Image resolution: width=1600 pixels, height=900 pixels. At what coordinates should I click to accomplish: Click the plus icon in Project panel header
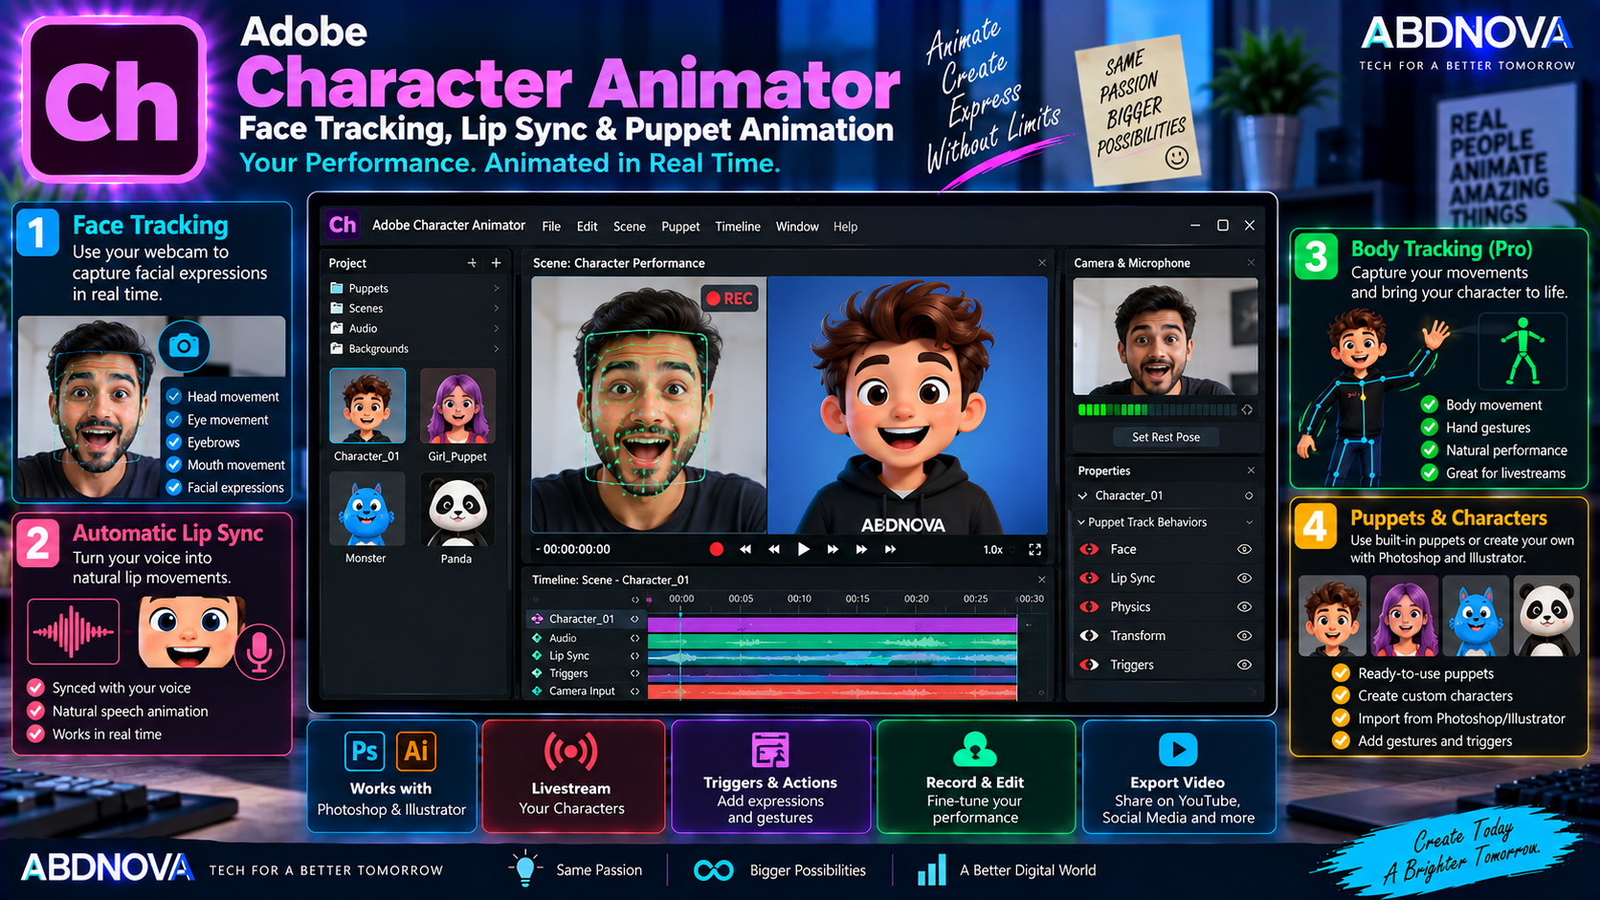(x=496, y=263)
